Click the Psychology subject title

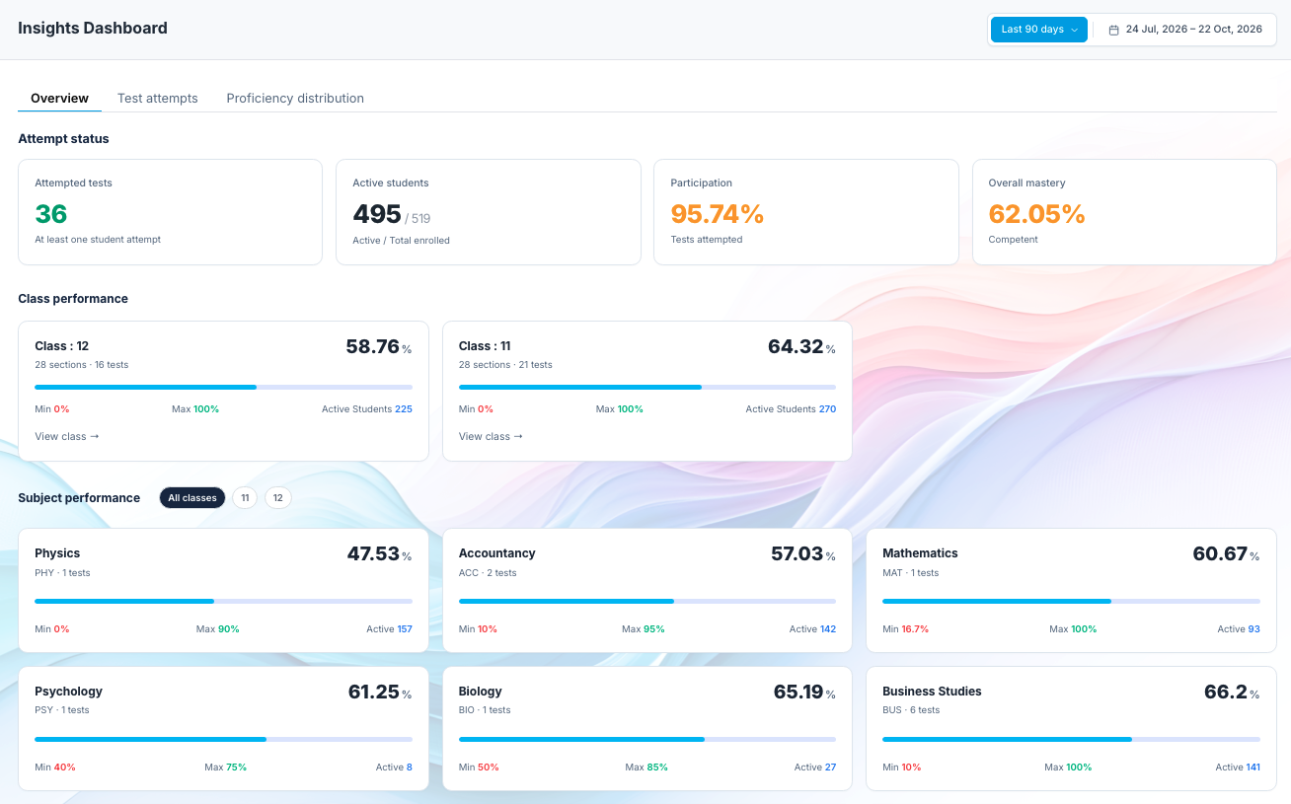click(x=68, y=692)
